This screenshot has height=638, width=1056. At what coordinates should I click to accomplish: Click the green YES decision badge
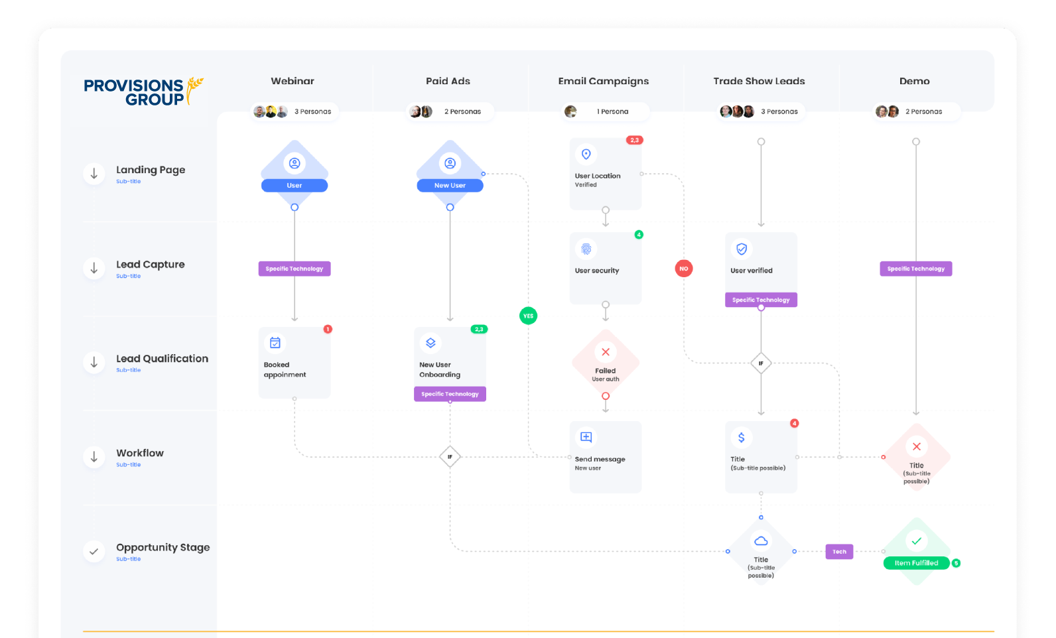[x=528, y=316]
